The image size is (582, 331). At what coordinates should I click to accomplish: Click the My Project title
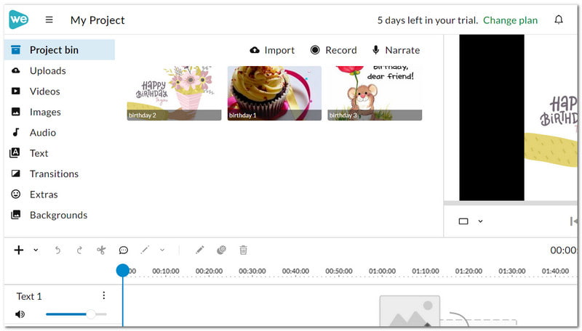(x=97, y=20)
